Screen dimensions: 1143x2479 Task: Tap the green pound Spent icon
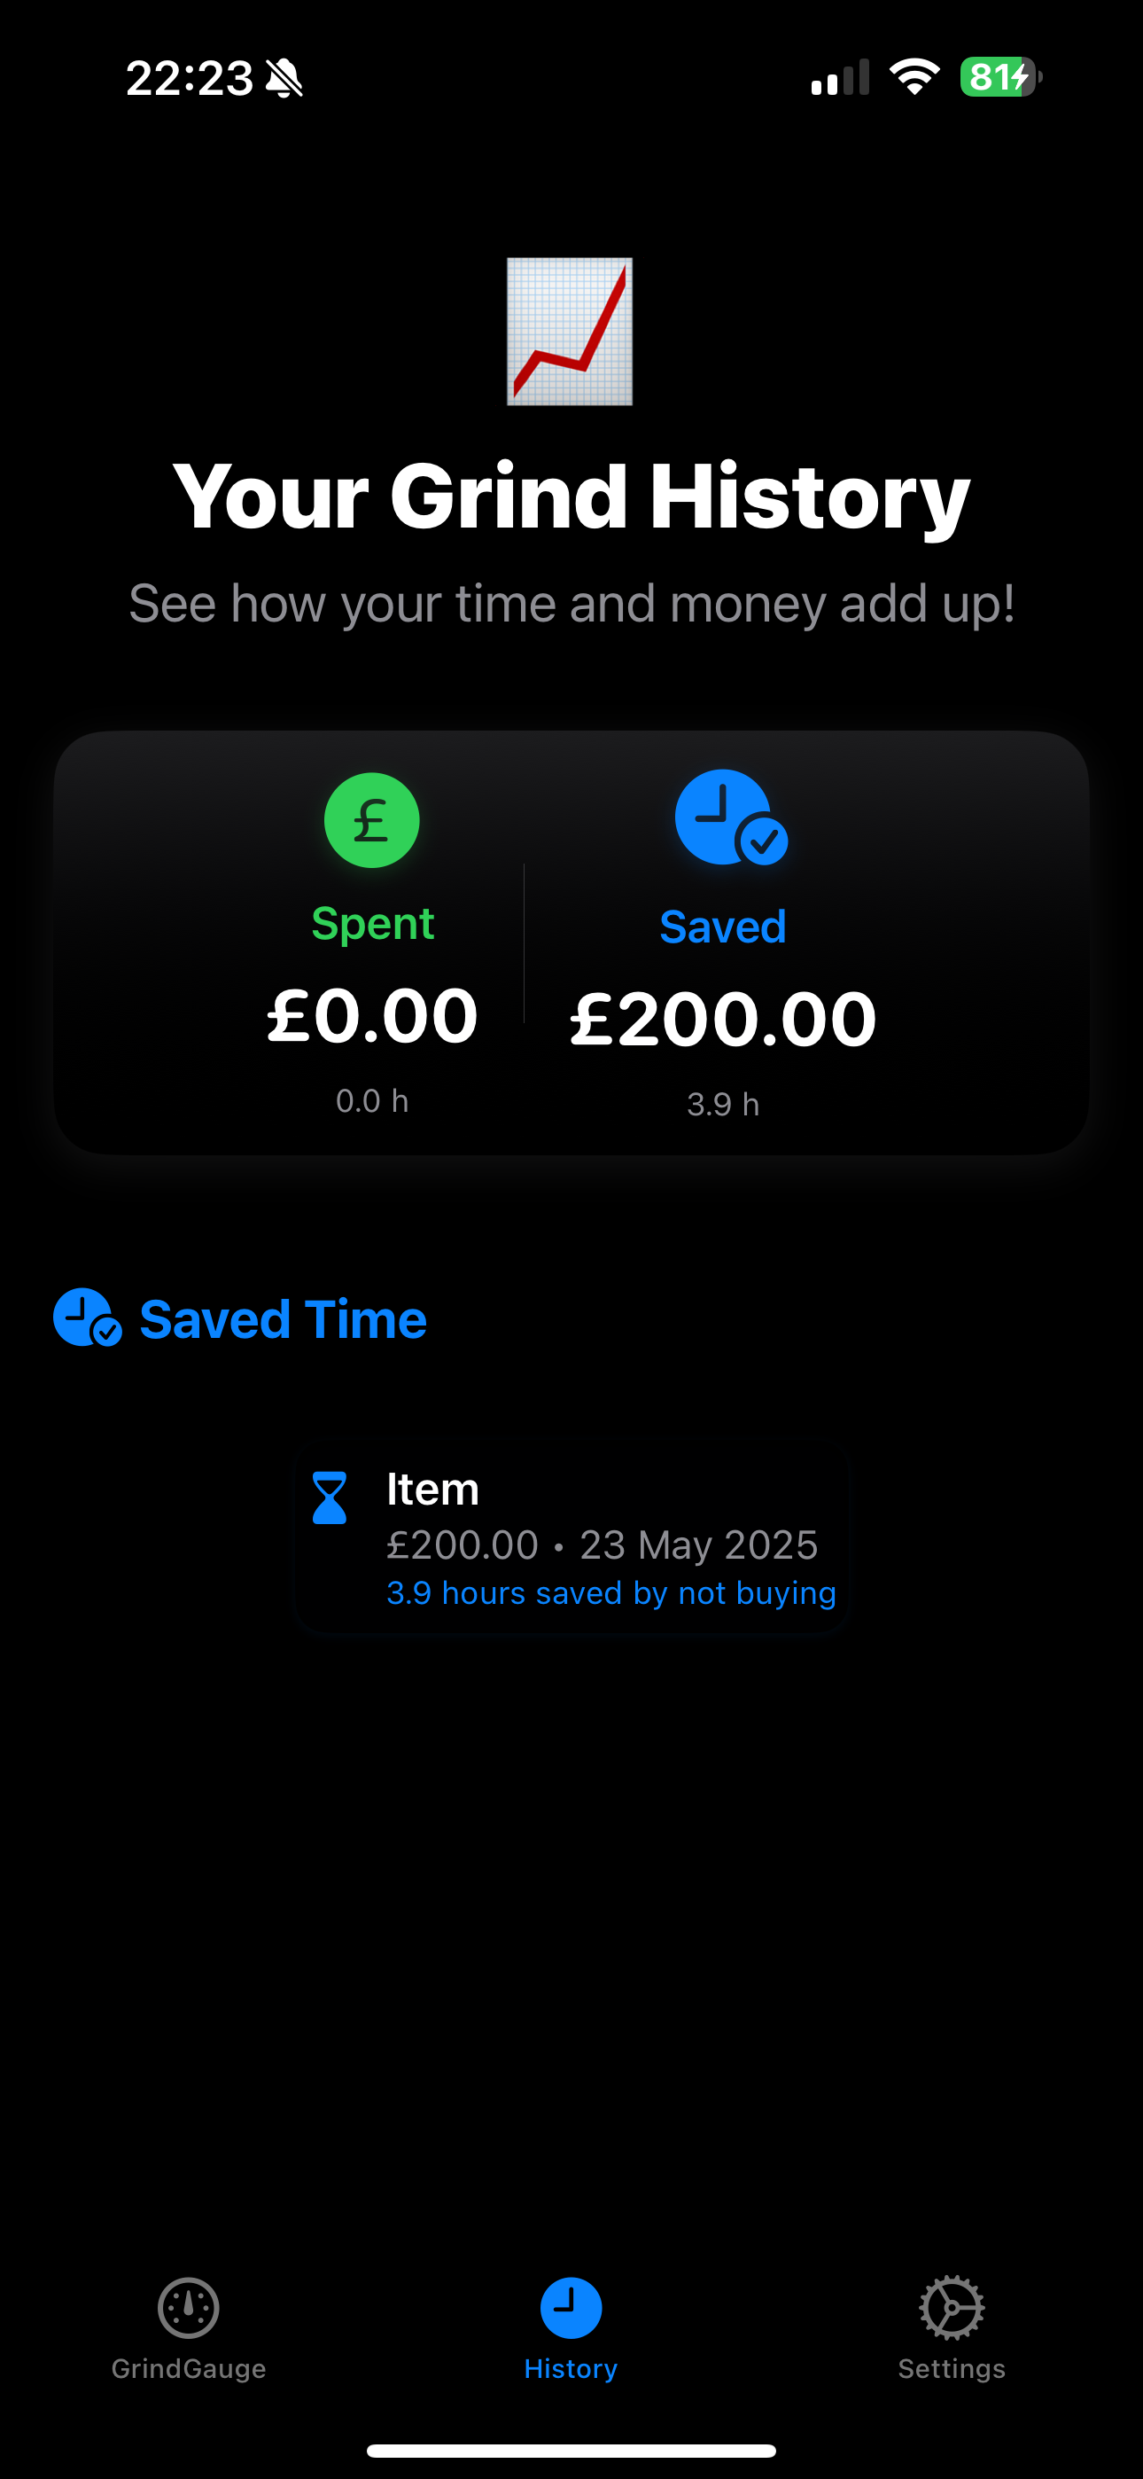(x=371, y=820)
